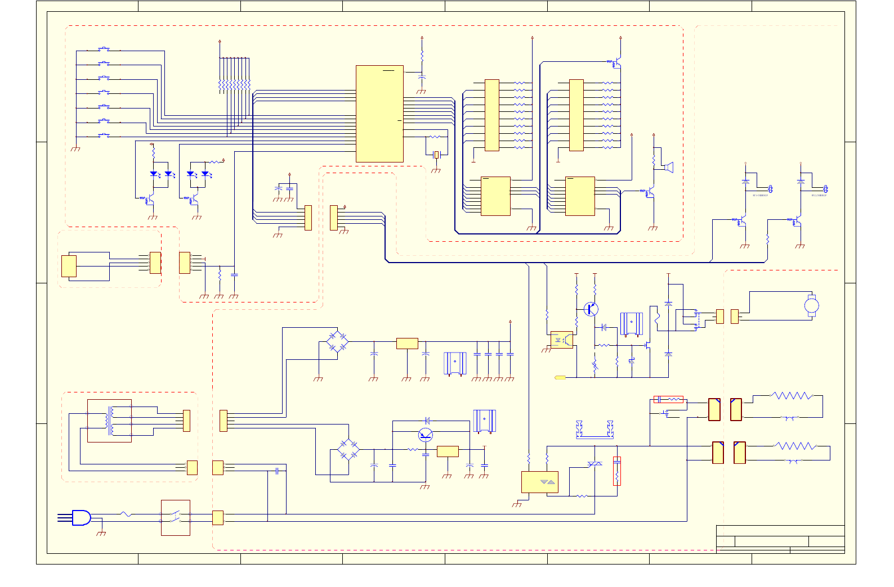Viewport: 894px width, 587px height.
Task: Click the upper-right display driver IC
Action: [x=576, y=115]
